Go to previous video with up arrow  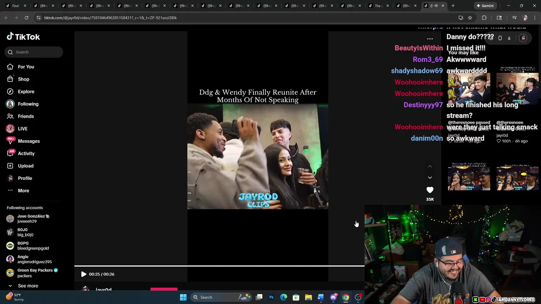coord(430,166)
